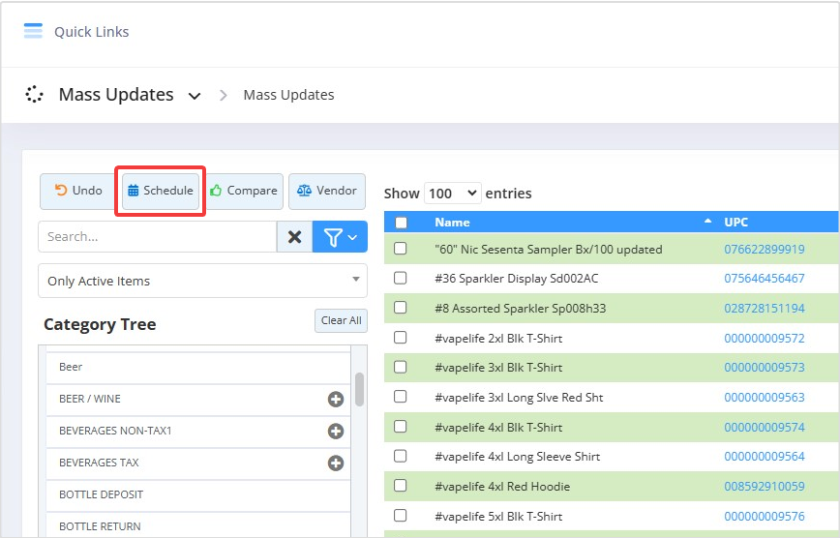Expand BEVERAGES NON-TAX1 with its plus icon
The image size is (840, 538).
coord(336,432)
